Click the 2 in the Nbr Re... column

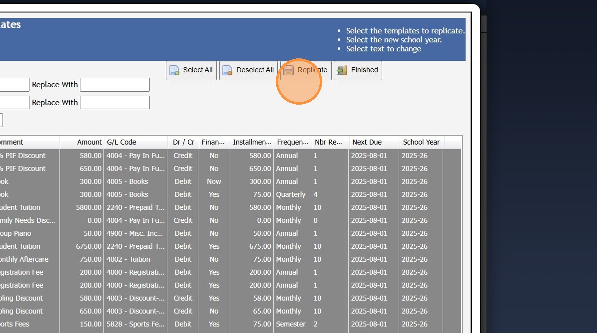click(x=316, y=324)
